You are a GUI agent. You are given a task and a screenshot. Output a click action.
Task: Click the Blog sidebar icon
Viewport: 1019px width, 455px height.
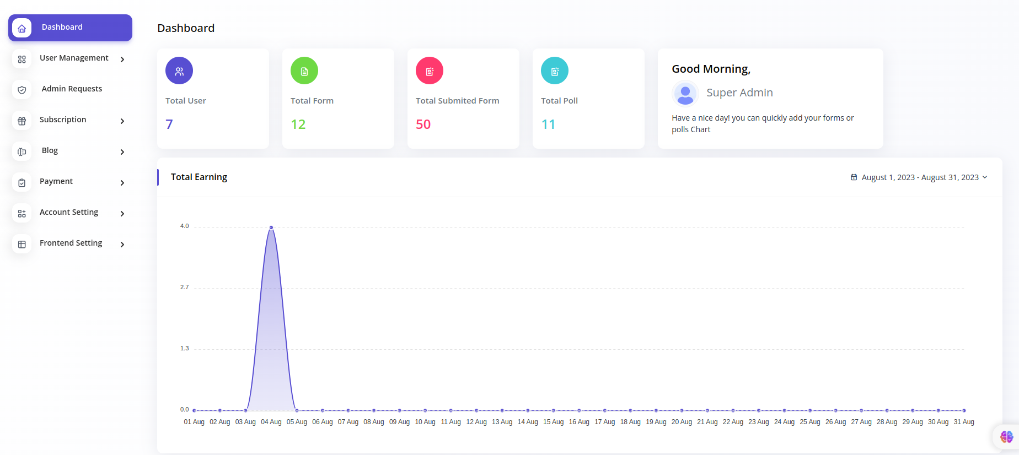[22, 151]
